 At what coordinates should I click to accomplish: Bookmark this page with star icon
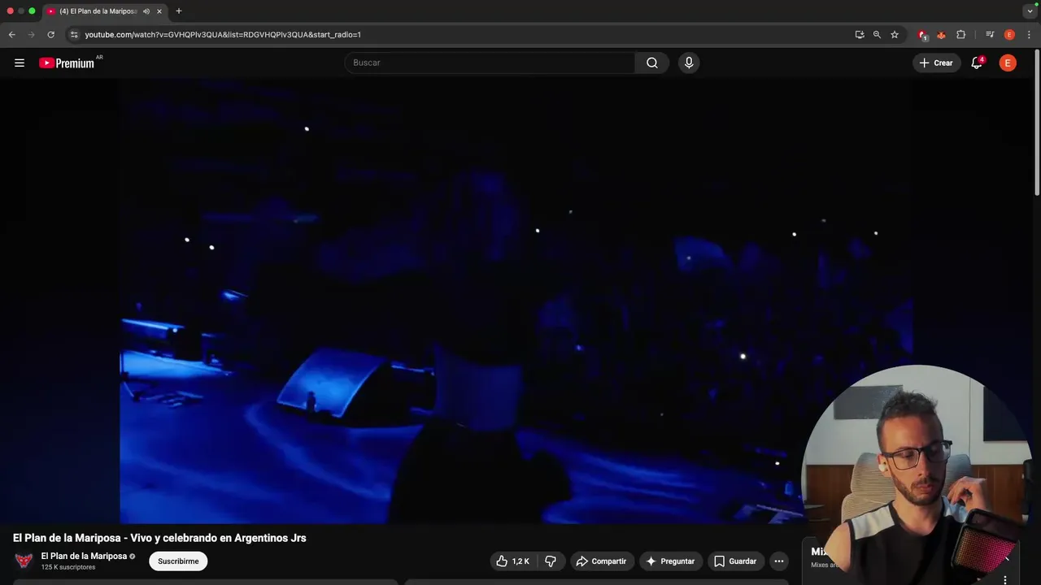coord(895,34)
